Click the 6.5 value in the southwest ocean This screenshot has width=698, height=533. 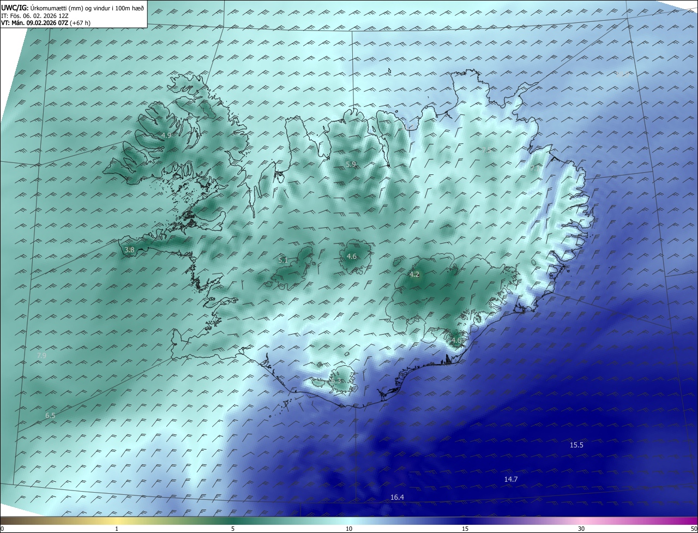50,416
